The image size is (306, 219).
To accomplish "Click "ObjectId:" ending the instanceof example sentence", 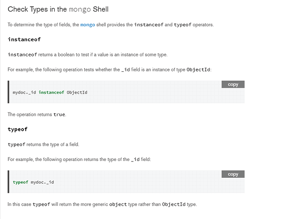I will pyautogui.click(x=199, y=70).
